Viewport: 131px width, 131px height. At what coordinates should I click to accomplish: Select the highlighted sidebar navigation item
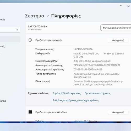(10, 39)
